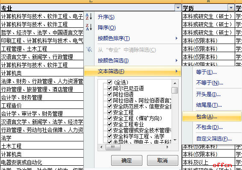
Task: Select 自定义筛选 in the submenu
Action: pos(214,139)
